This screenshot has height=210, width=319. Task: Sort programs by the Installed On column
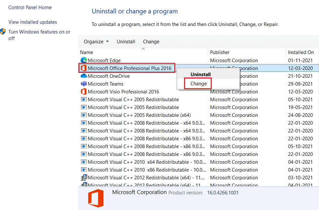point(301,52)
